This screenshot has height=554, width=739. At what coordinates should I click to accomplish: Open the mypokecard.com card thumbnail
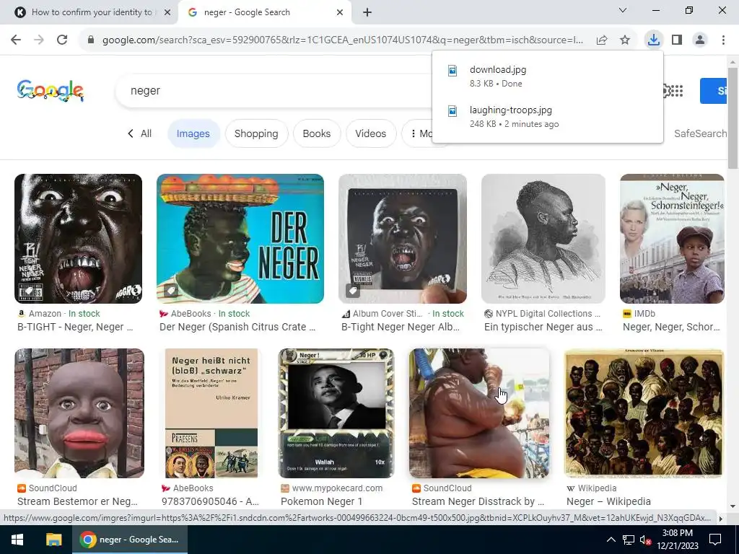click(x=336, y=413)
